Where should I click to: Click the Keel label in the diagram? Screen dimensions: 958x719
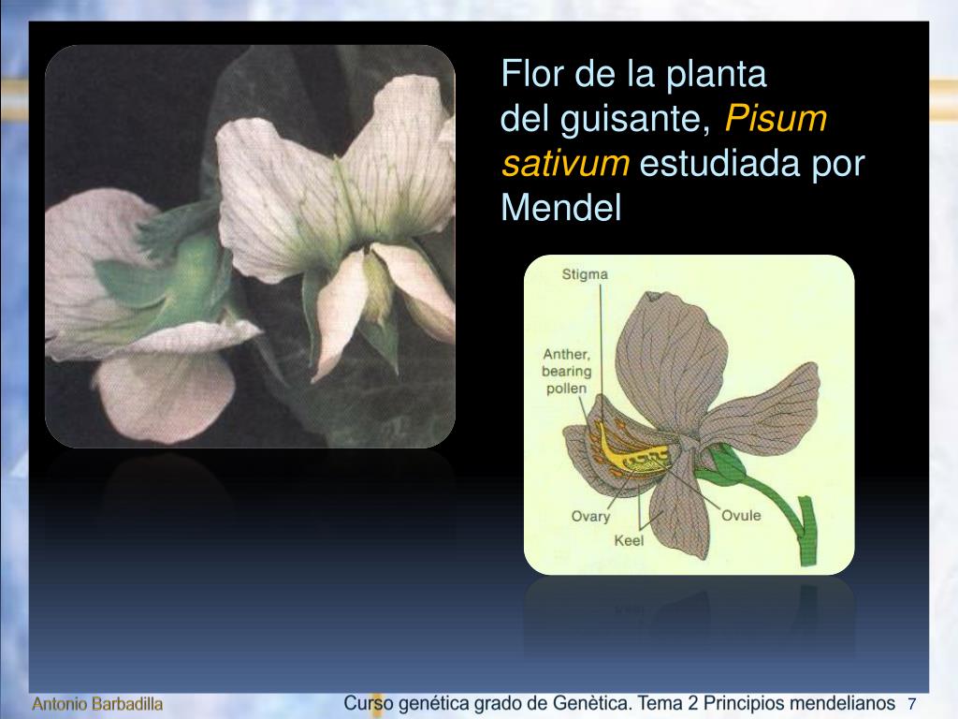coord(629,540)
